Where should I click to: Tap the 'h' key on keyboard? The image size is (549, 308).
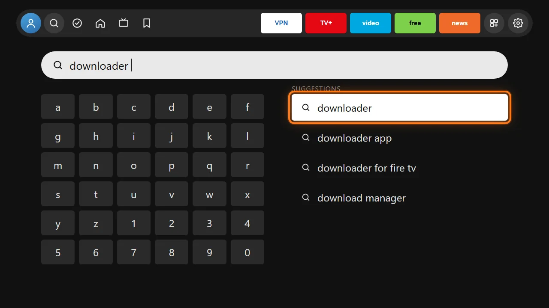click(x=96, y=136)
